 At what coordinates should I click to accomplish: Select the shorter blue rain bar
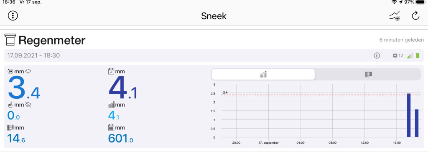click(417, 123)
